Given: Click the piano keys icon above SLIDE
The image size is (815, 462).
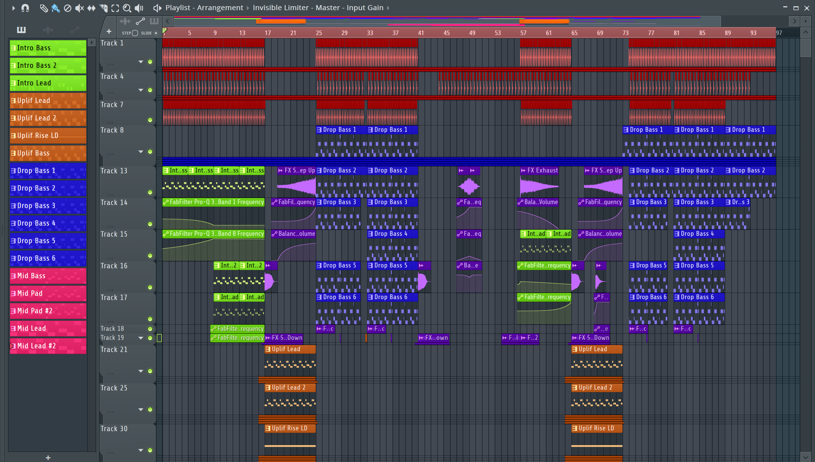Looking at the screenshot, I should [154, 21].
